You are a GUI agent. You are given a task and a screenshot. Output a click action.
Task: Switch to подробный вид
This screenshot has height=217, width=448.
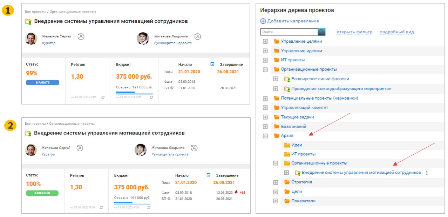point(396,32)
